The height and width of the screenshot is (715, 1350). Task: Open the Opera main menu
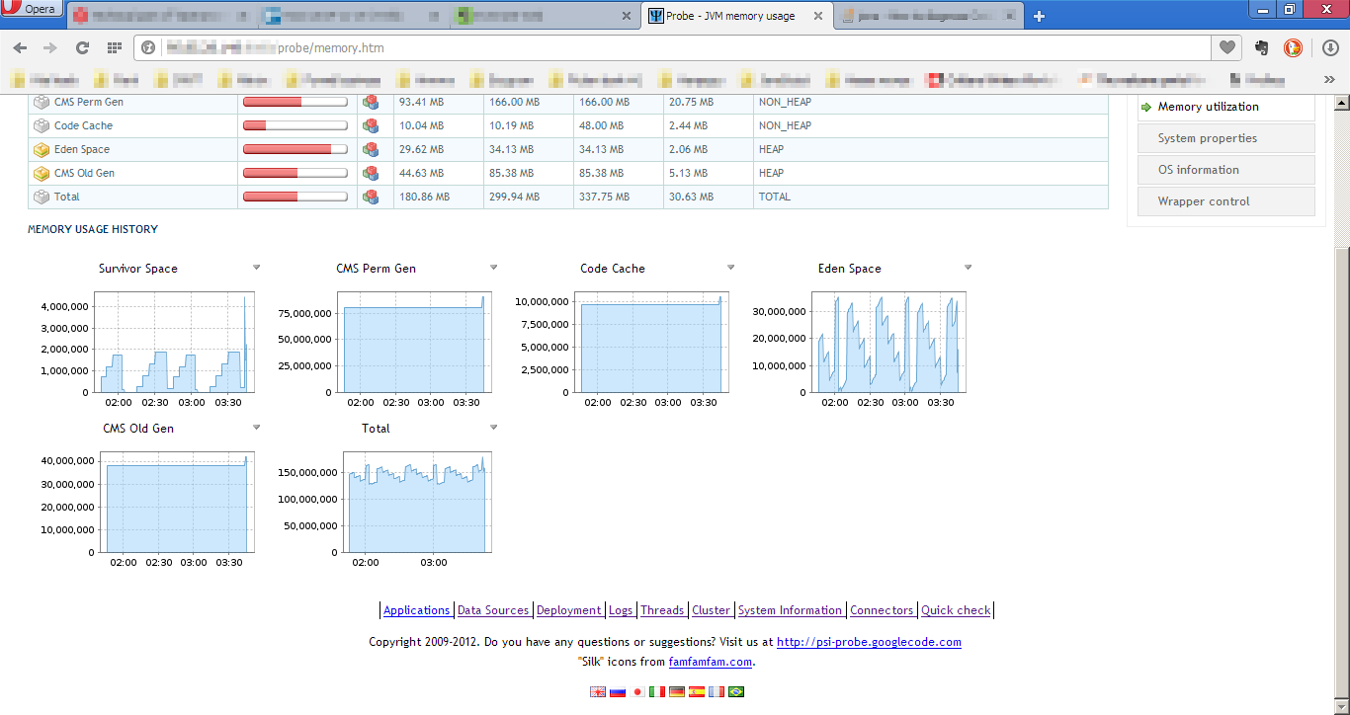click(x=33, y=10)
